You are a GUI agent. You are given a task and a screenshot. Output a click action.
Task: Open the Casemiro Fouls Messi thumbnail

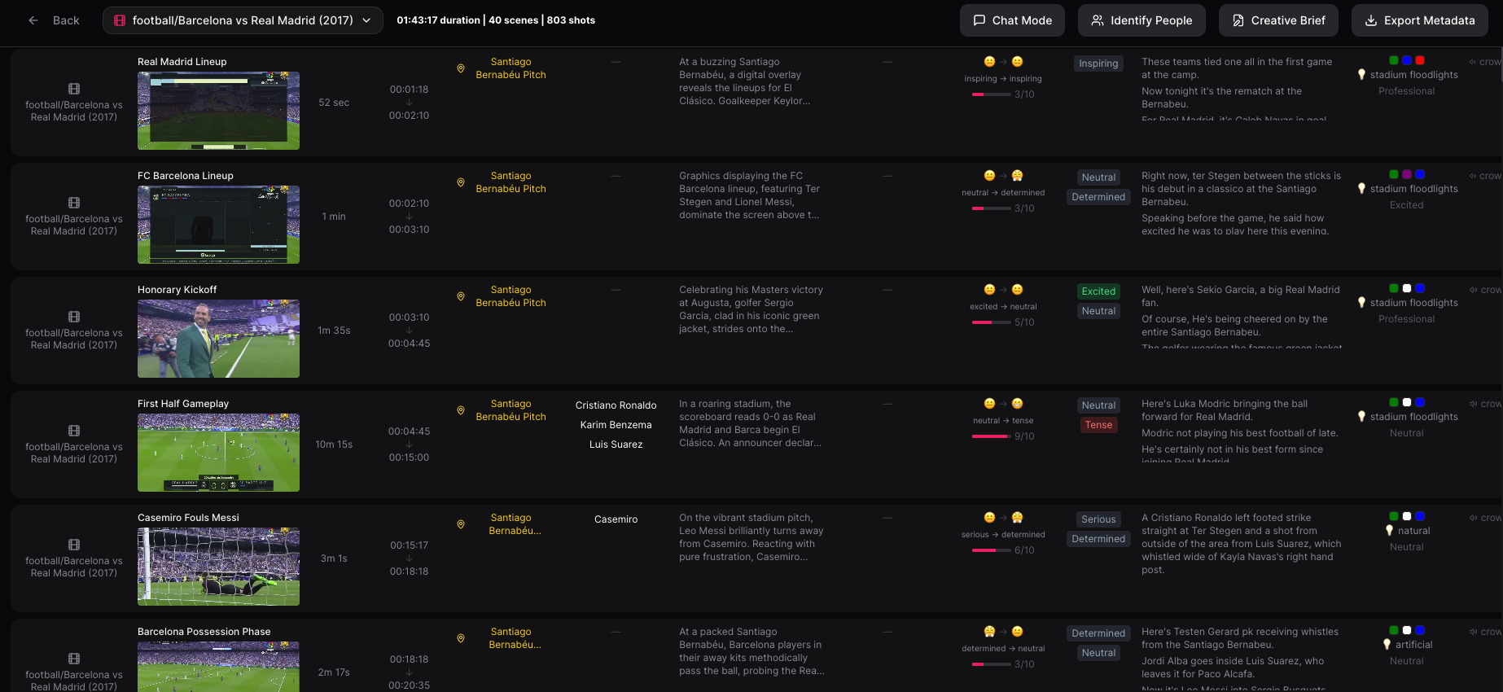pos(218,567)
